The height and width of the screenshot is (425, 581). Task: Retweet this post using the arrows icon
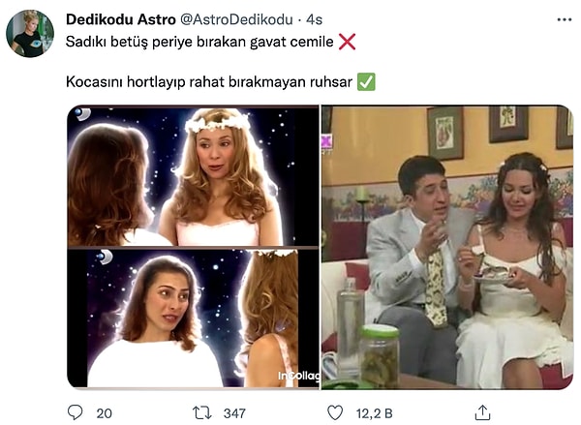[202, 412]
